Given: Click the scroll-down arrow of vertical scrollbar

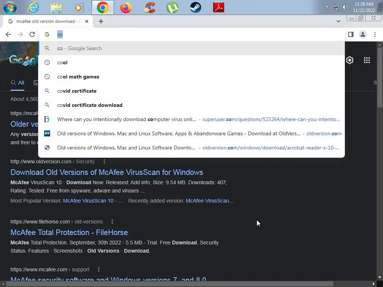Looking at the screenshot, I should coord(380,278).
